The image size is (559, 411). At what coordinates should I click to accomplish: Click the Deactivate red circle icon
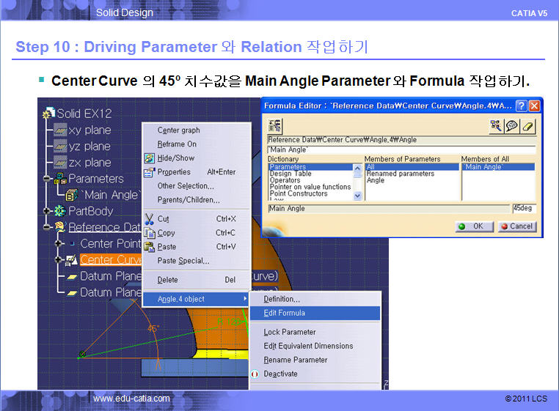pyautogui.click(x=255, y=374)
